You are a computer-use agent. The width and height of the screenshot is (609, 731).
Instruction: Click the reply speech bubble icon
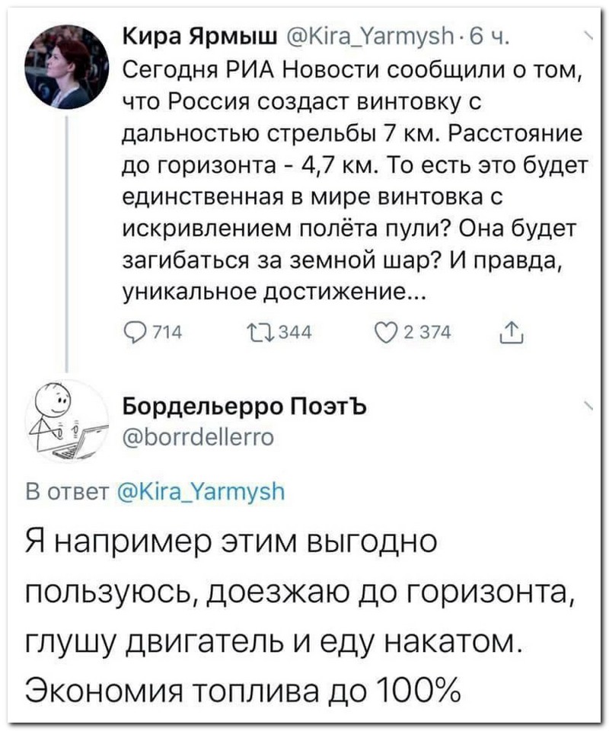point(134,331)
